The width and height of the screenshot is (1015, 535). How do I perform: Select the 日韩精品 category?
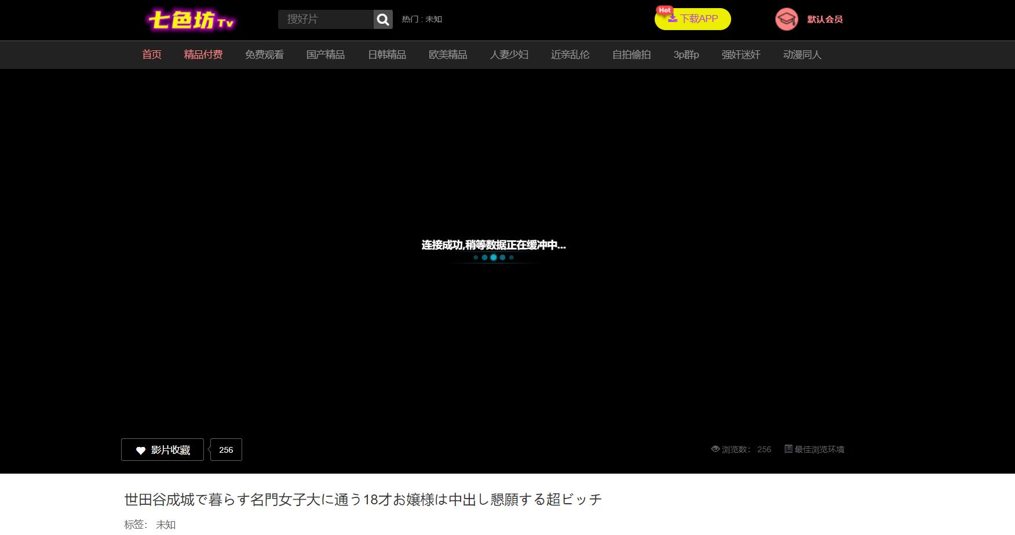coord(387,54)
